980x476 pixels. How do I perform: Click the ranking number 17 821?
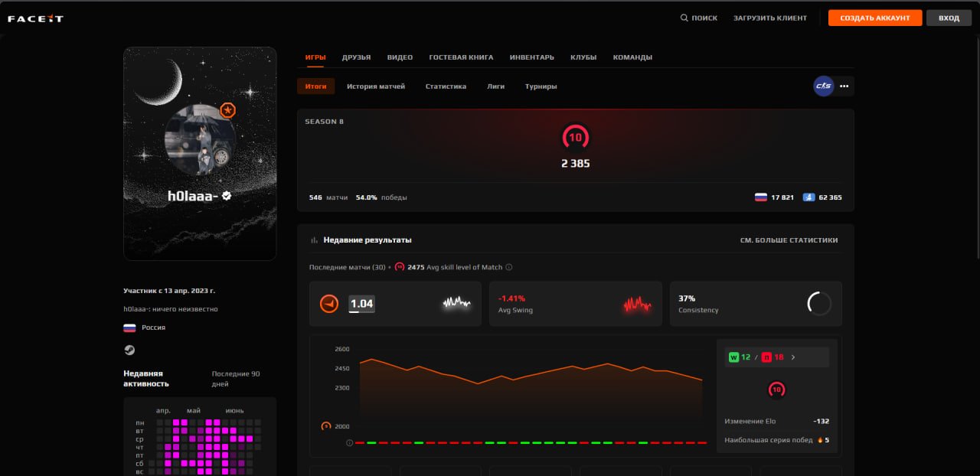(782, 197)
